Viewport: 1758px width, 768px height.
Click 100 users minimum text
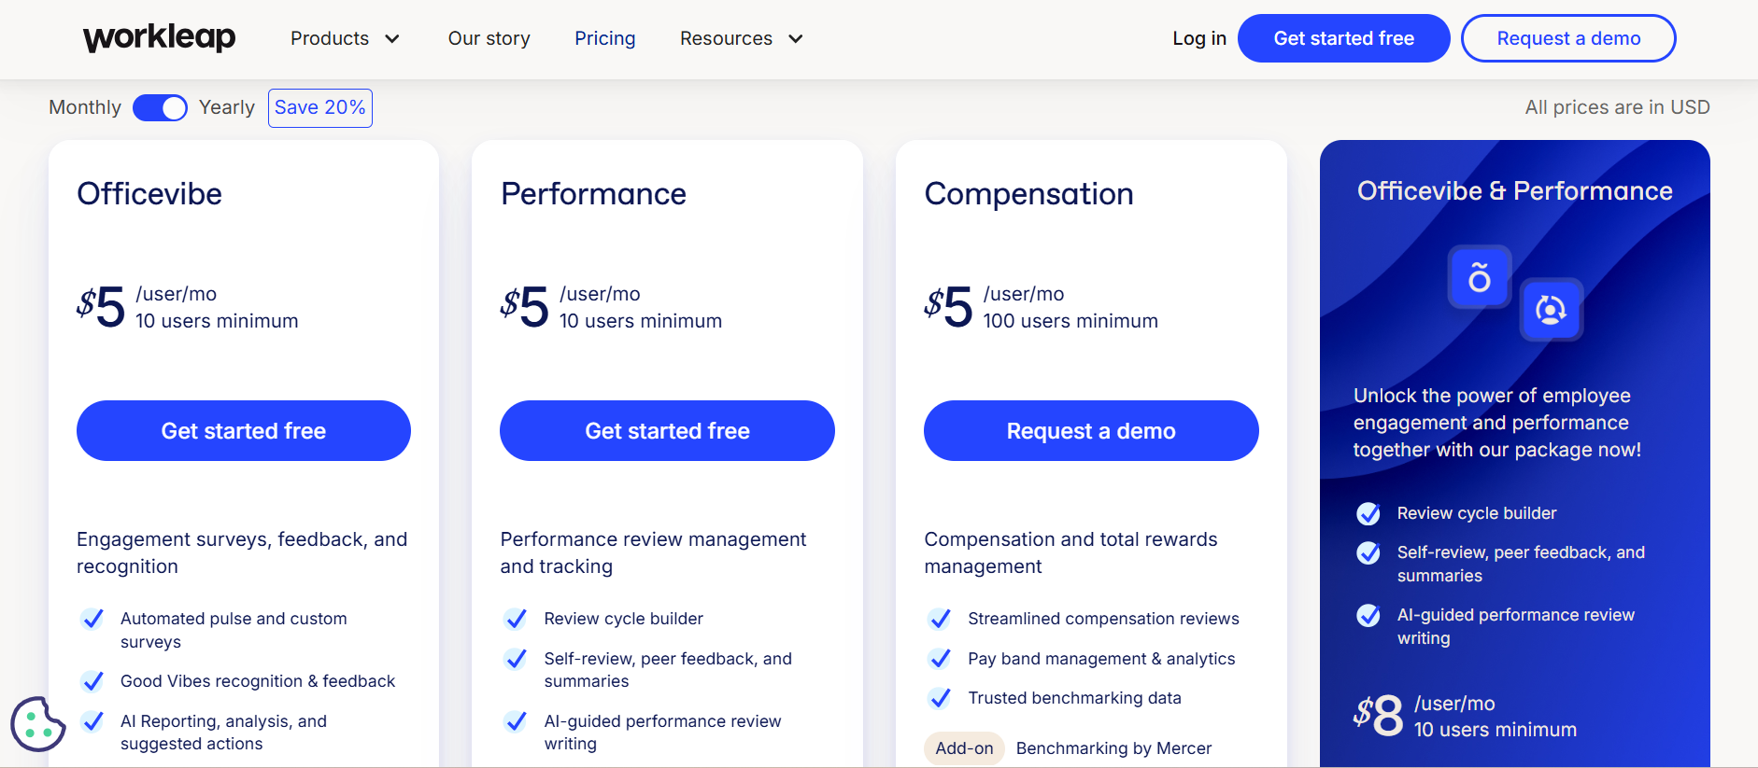point(1070,321)
